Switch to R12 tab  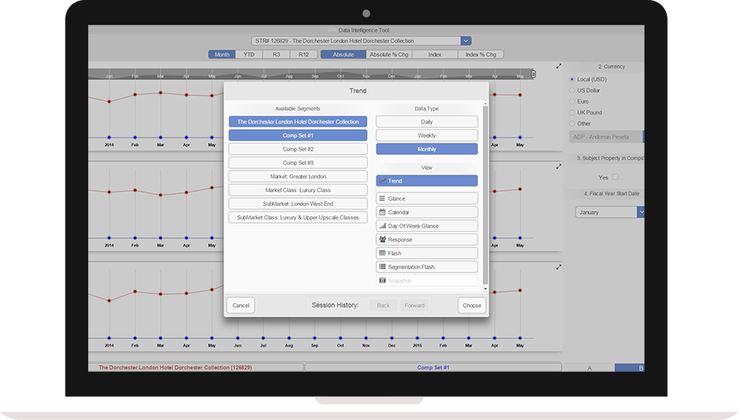pos(303,55)
